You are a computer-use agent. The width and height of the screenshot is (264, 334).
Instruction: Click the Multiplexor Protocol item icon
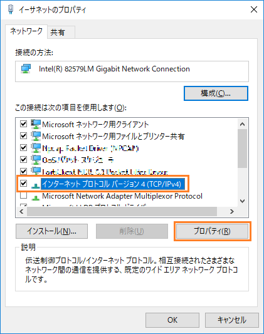pos(36,197)
